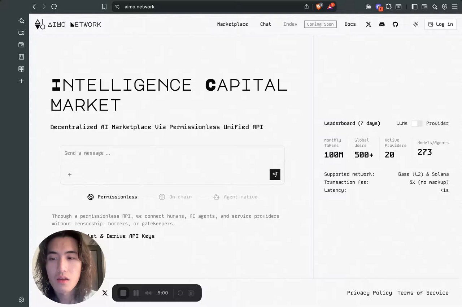The image size is (462, 307).
Task: Open the robot extension icon in toolbar
Action: pos(368,7)
